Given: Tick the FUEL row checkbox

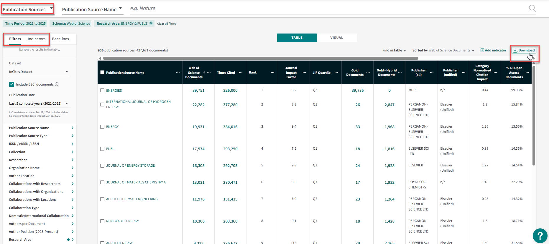Looking at the screenshot, I should [x=102, y=149].
